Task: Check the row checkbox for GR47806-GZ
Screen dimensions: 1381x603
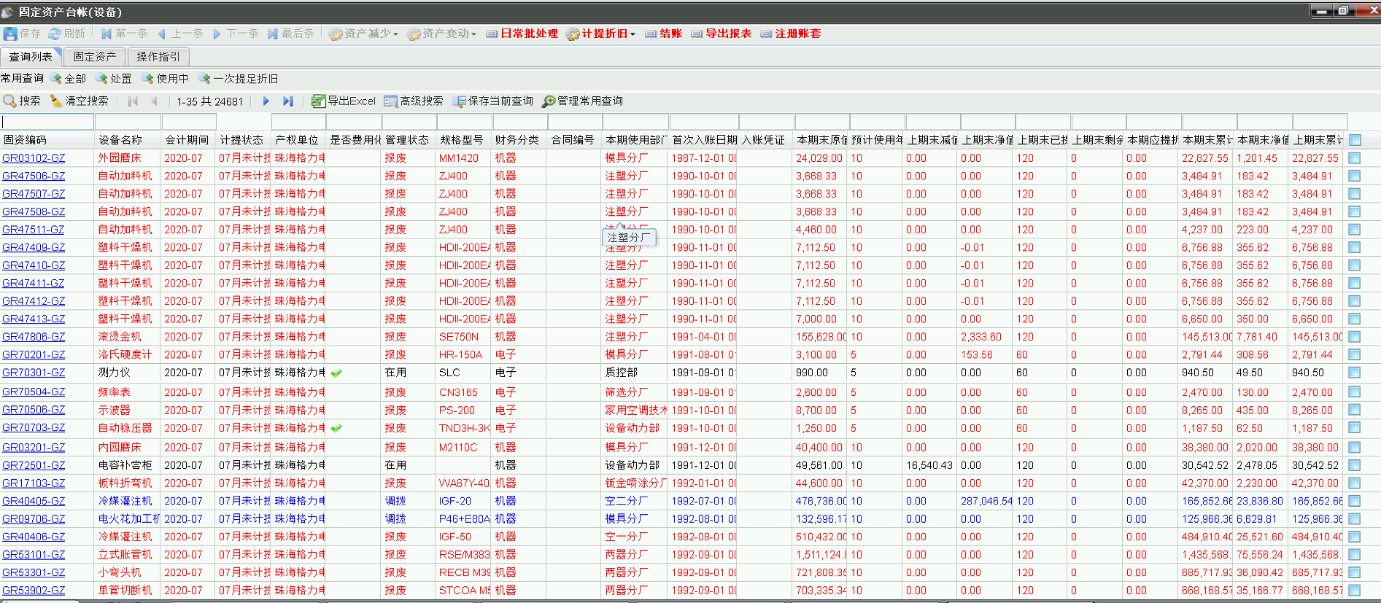Action: 1355,337
